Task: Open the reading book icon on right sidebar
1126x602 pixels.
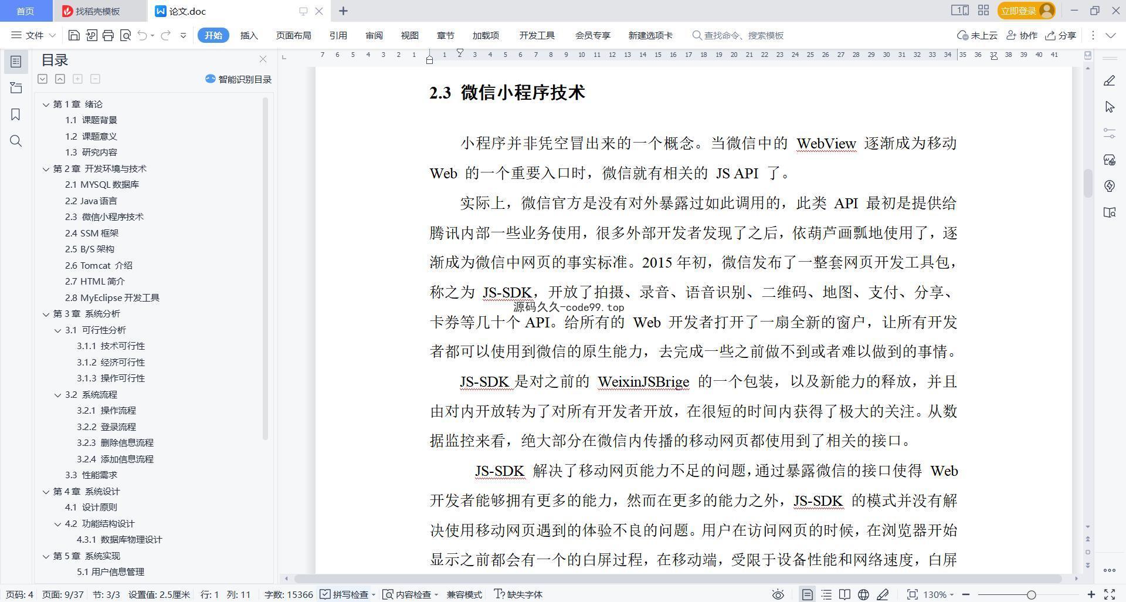Action: point(1109,212)
